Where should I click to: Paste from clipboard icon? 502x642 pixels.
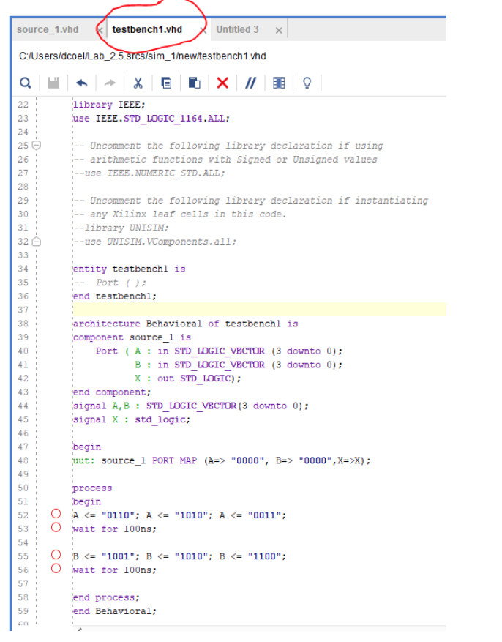pos(195,83)
